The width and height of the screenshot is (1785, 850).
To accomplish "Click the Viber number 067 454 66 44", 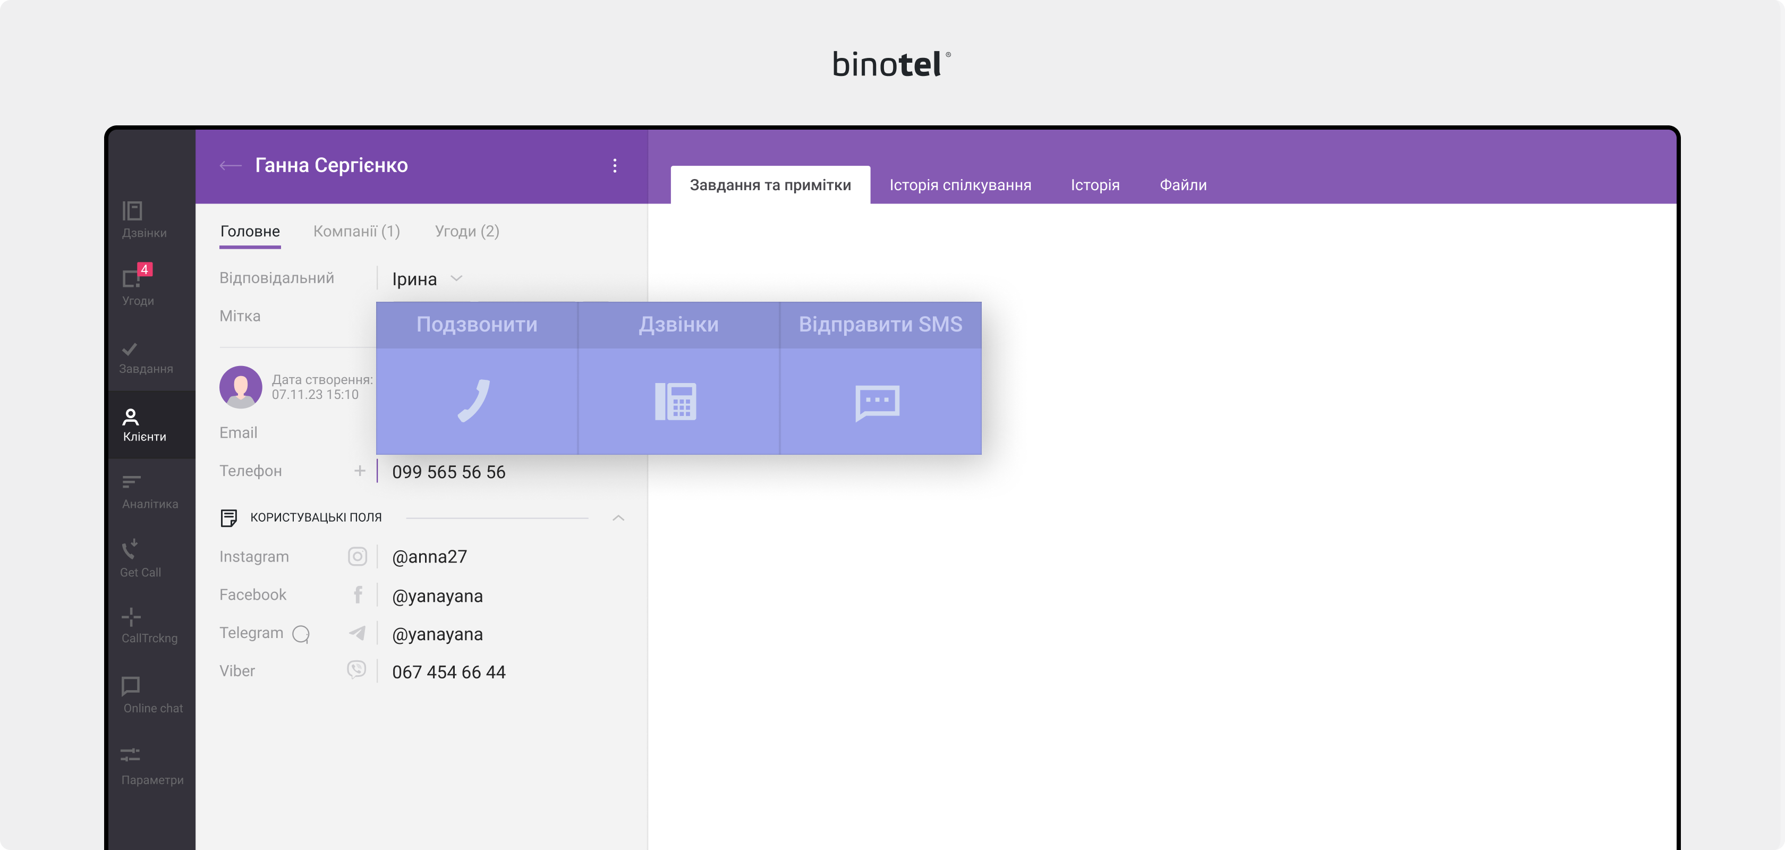I will [449, 672].
